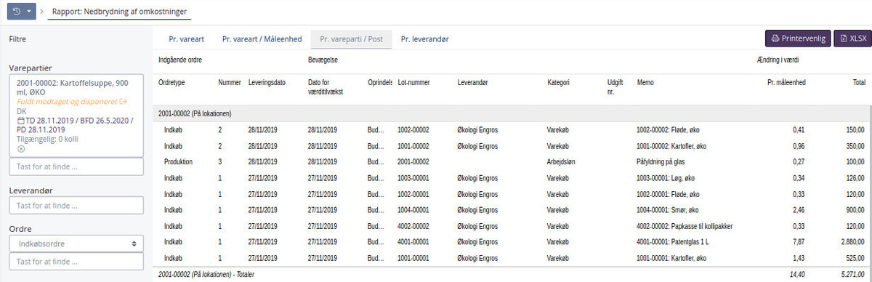The height and width of the screenshot is (282, 872).
Task: Click the arrow icon after 'Fuldt modtaget og disponeret'
Action: (124, 102)
